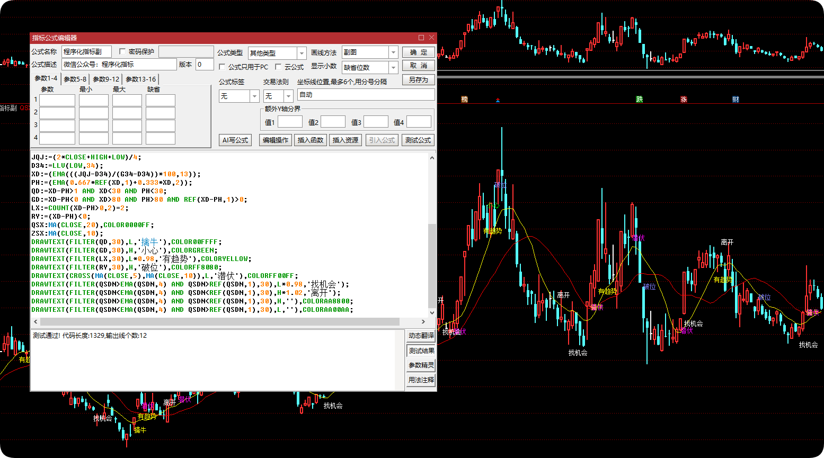Click the horizontal scrollbar thumb under the code
Screen dimensions: 824x458
[220, 321]
